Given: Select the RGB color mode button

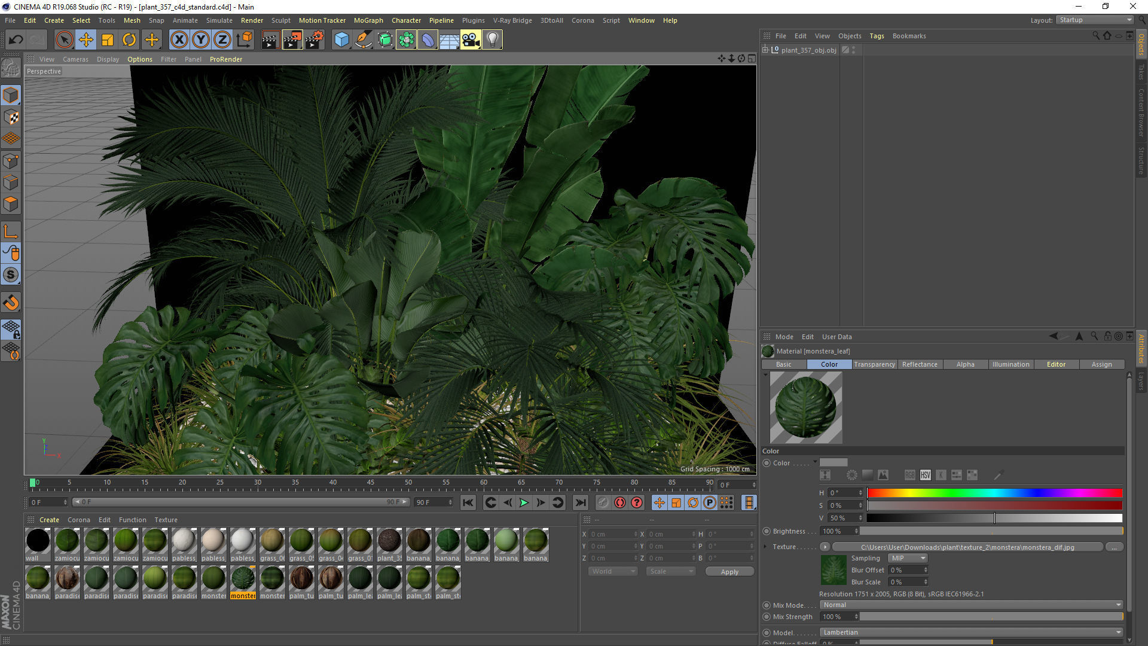Looking at the screenshot, I should pyautogui.click(x=909, y=475).
